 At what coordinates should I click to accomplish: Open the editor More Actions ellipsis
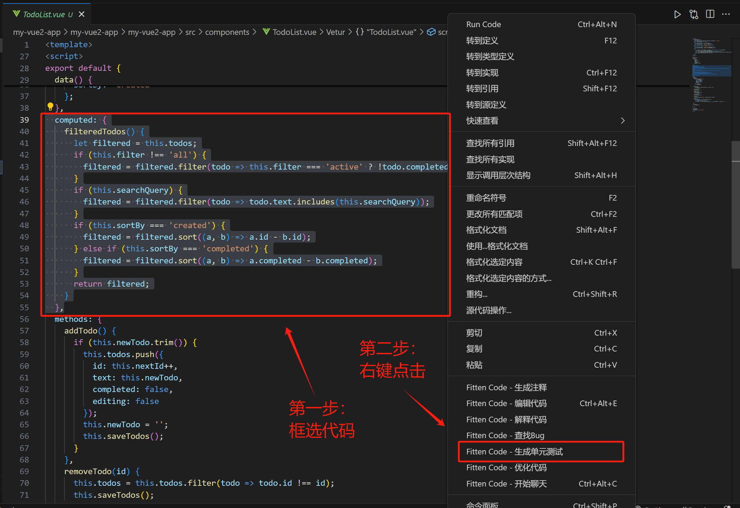pos(726,14)
